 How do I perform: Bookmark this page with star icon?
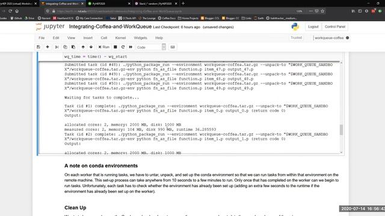[x=322, y=11]
